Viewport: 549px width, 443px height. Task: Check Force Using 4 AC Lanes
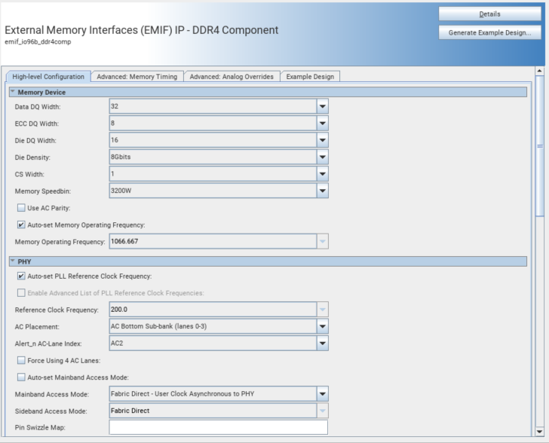tap(21, 360)
